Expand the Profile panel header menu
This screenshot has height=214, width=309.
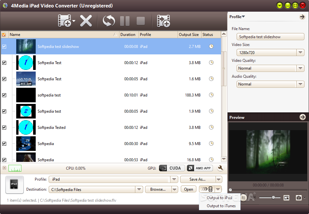pyautogui.click(x=237, y=17)
